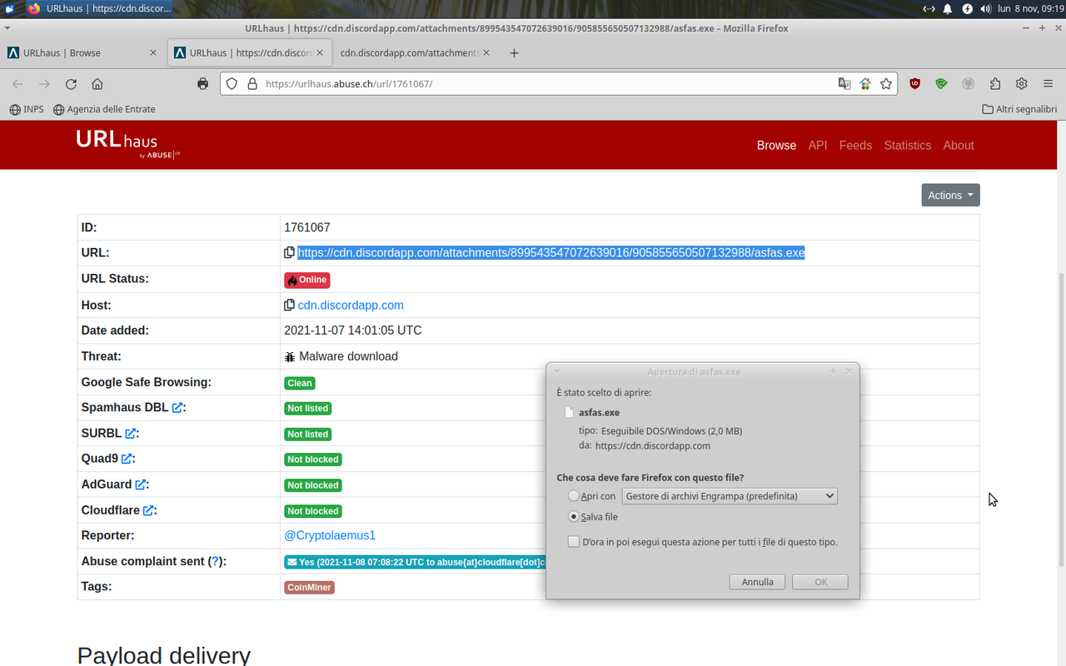Open the Firefox hamburger menu
Image resolution: width=1066 pixels, height=666 pixels.
tap(1049, 84)
